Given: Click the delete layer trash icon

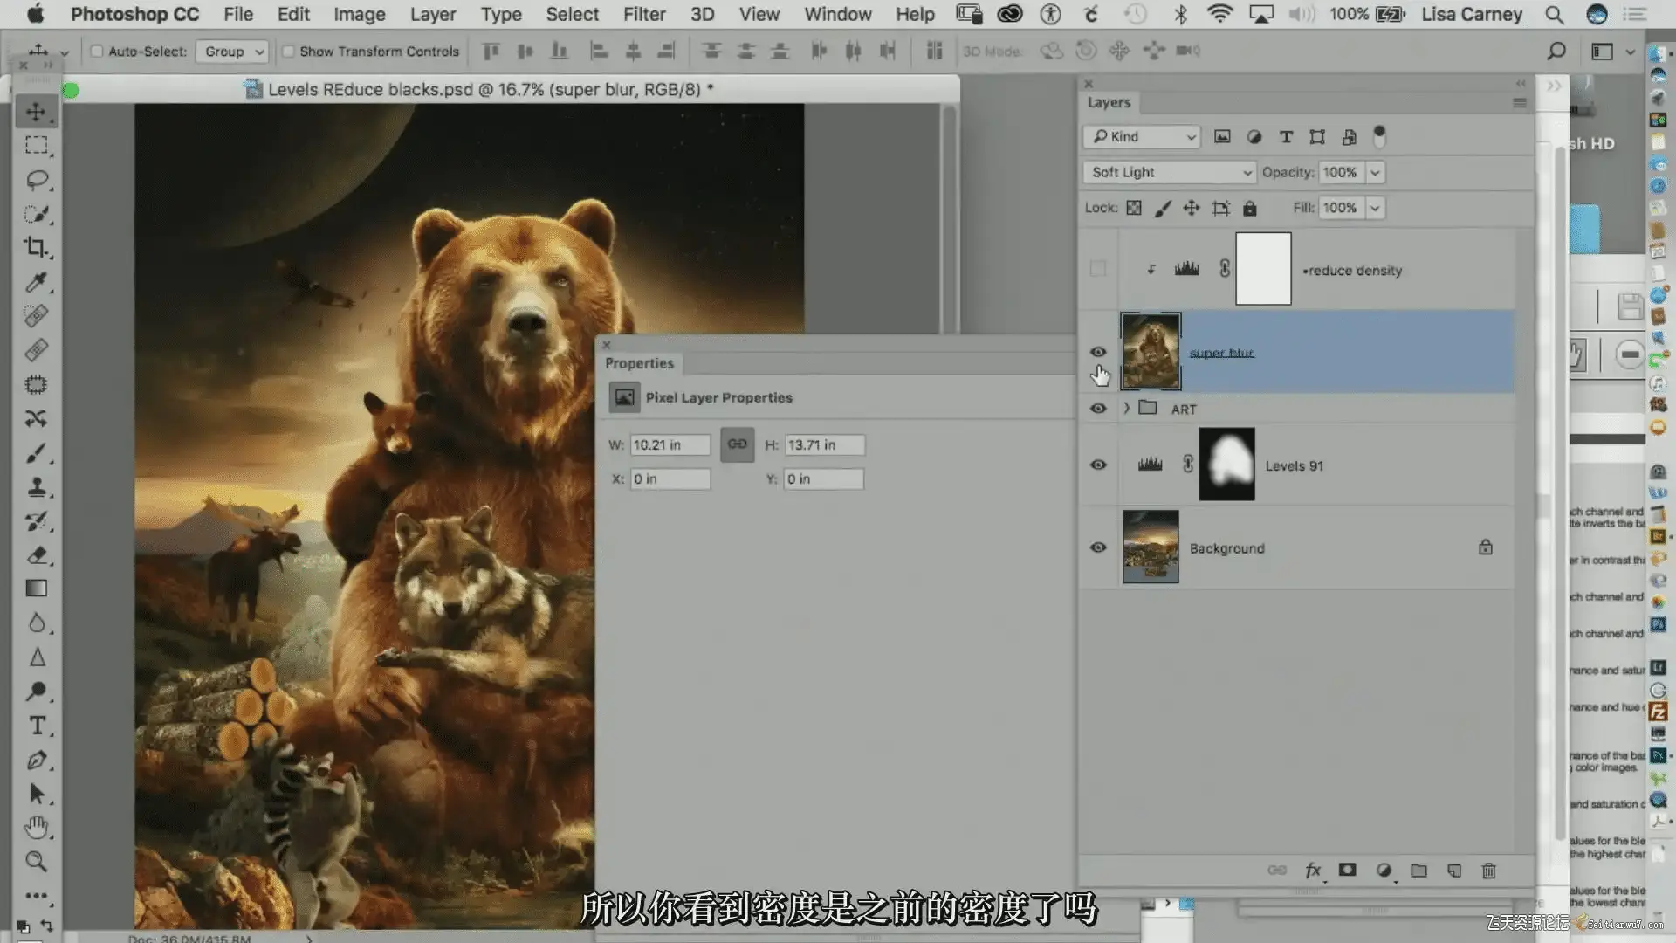Looking at the screenshot, I should coord(1488,871).
